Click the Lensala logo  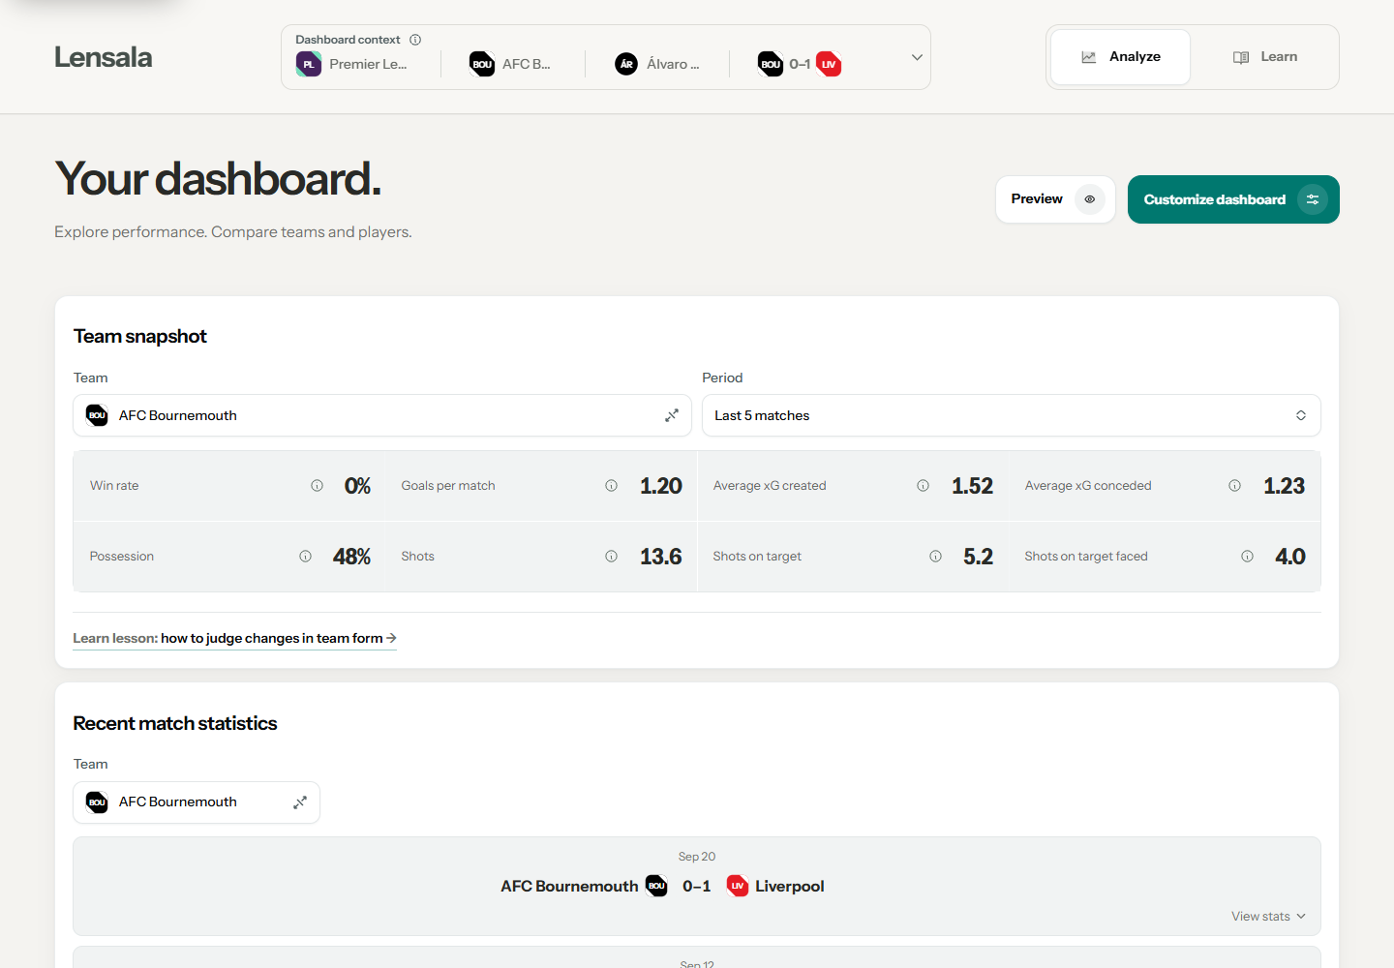pos(103,57)
